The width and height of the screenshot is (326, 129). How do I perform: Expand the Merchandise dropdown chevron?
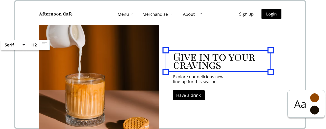coord(172,14)
